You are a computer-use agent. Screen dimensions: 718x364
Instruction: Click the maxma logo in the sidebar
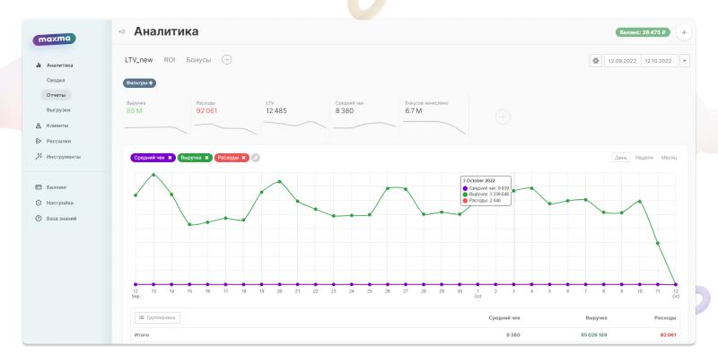(56, 40)
